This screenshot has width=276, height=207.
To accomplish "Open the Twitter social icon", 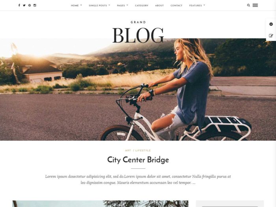I will 24,5.
